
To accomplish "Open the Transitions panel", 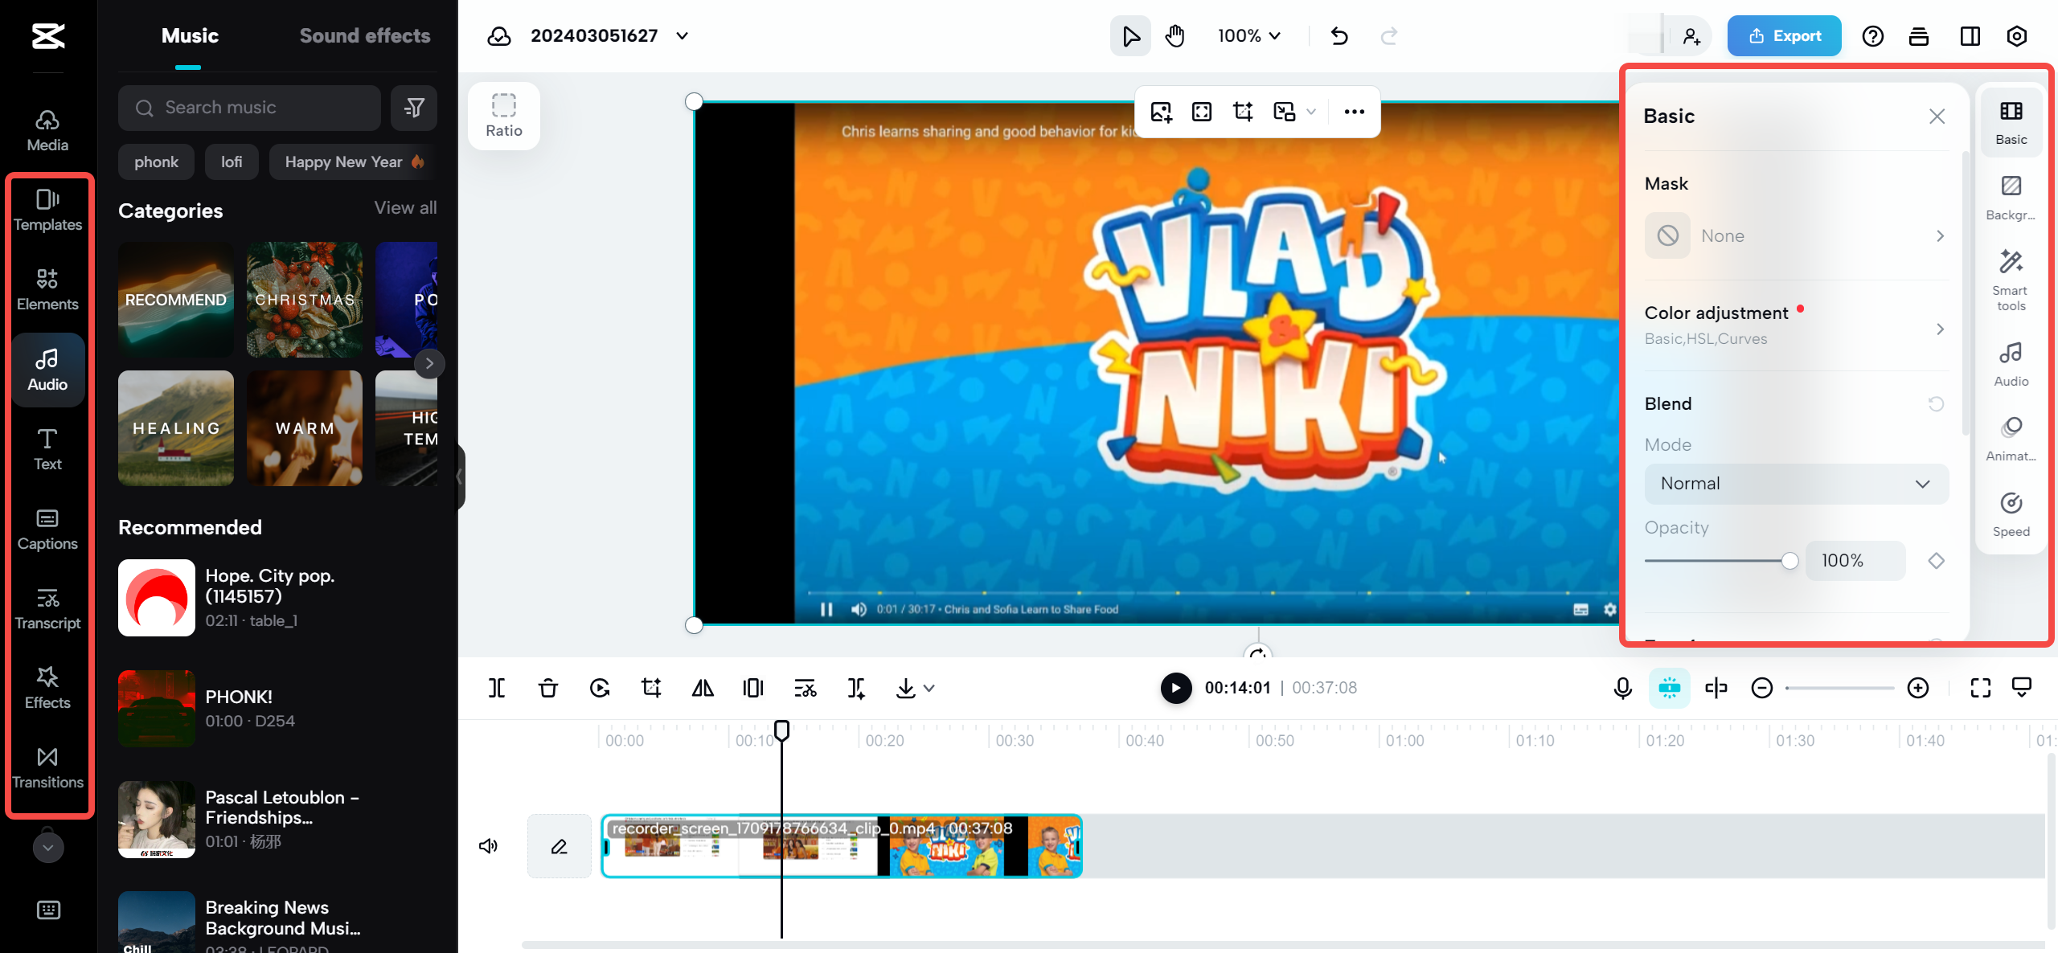I will click(x=47, y=766).
